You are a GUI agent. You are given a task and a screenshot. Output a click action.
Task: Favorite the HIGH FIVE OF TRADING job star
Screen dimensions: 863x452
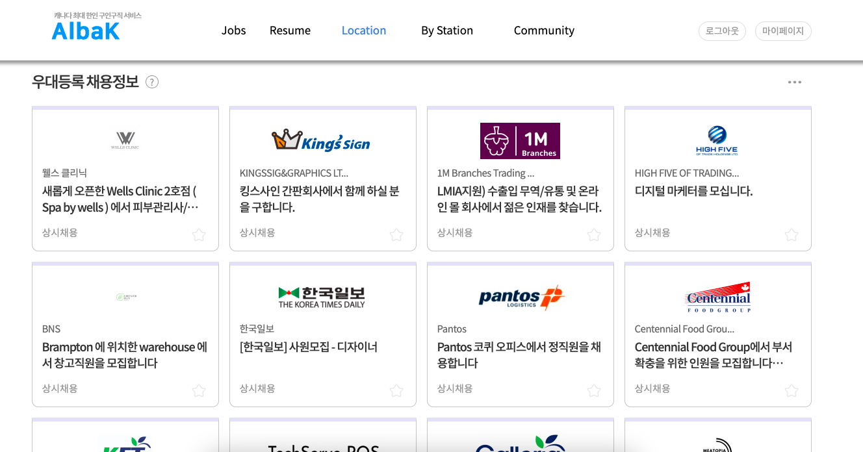point(792,234)
